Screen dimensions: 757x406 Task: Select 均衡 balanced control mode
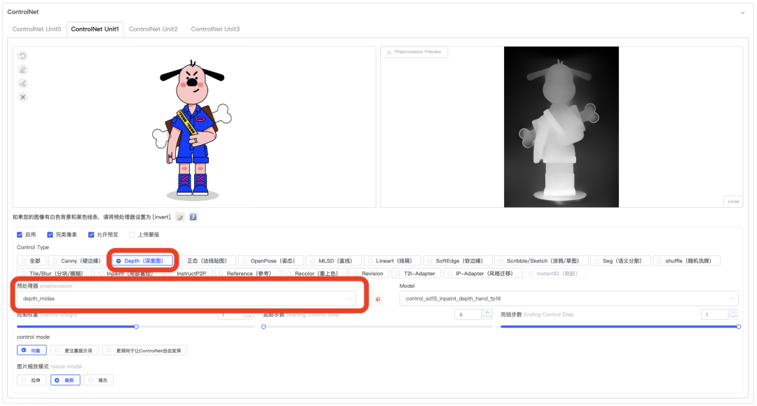click(32, 351)
